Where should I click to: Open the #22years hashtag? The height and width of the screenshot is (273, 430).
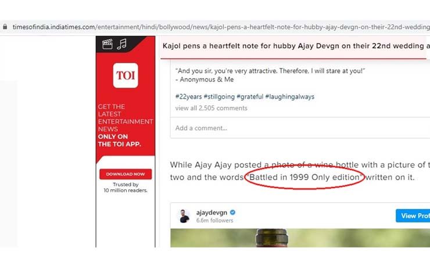(x=188, y=97)
